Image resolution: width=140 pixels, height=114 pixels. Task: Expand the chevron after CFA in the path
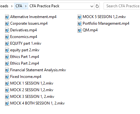[26, 6]
